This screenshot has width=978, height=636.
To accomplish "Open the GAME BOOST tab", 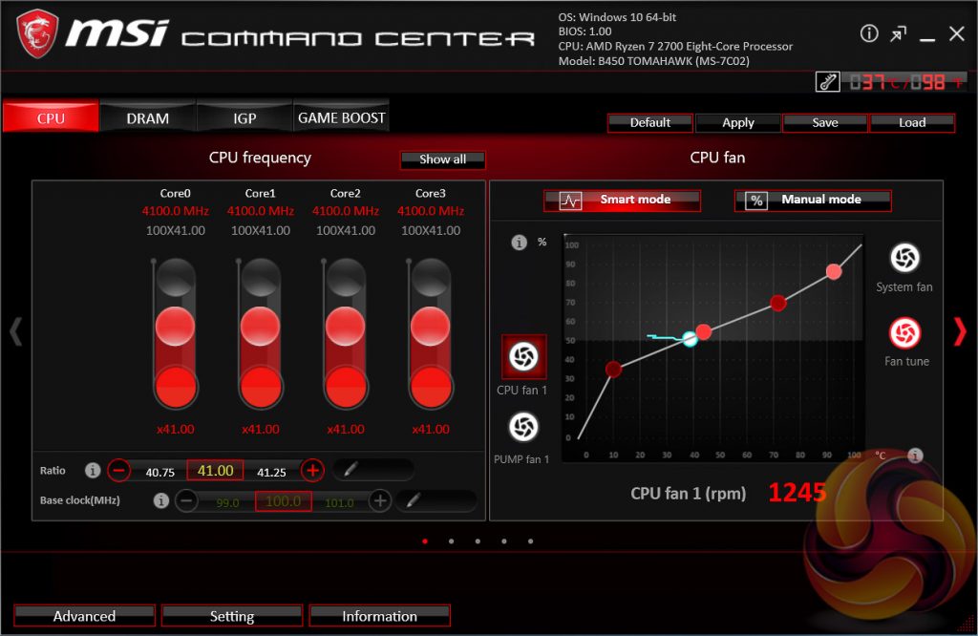I will 341,117.
